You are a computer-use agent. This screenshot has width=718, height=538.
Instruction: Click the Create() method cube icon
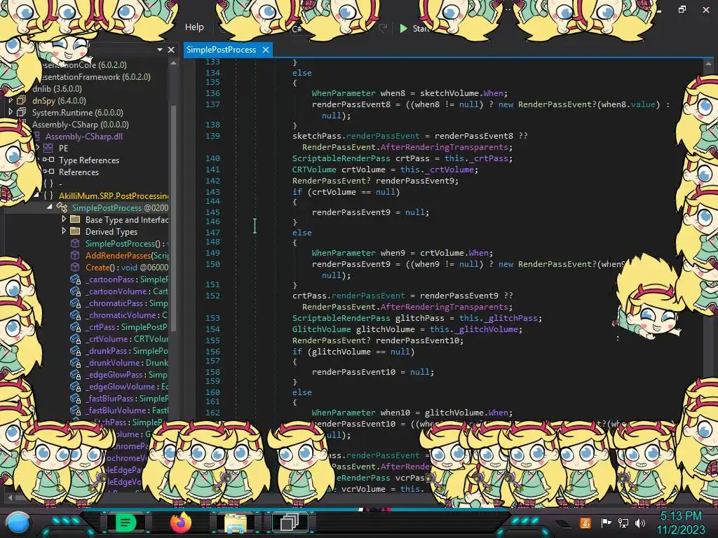(75, 267)
